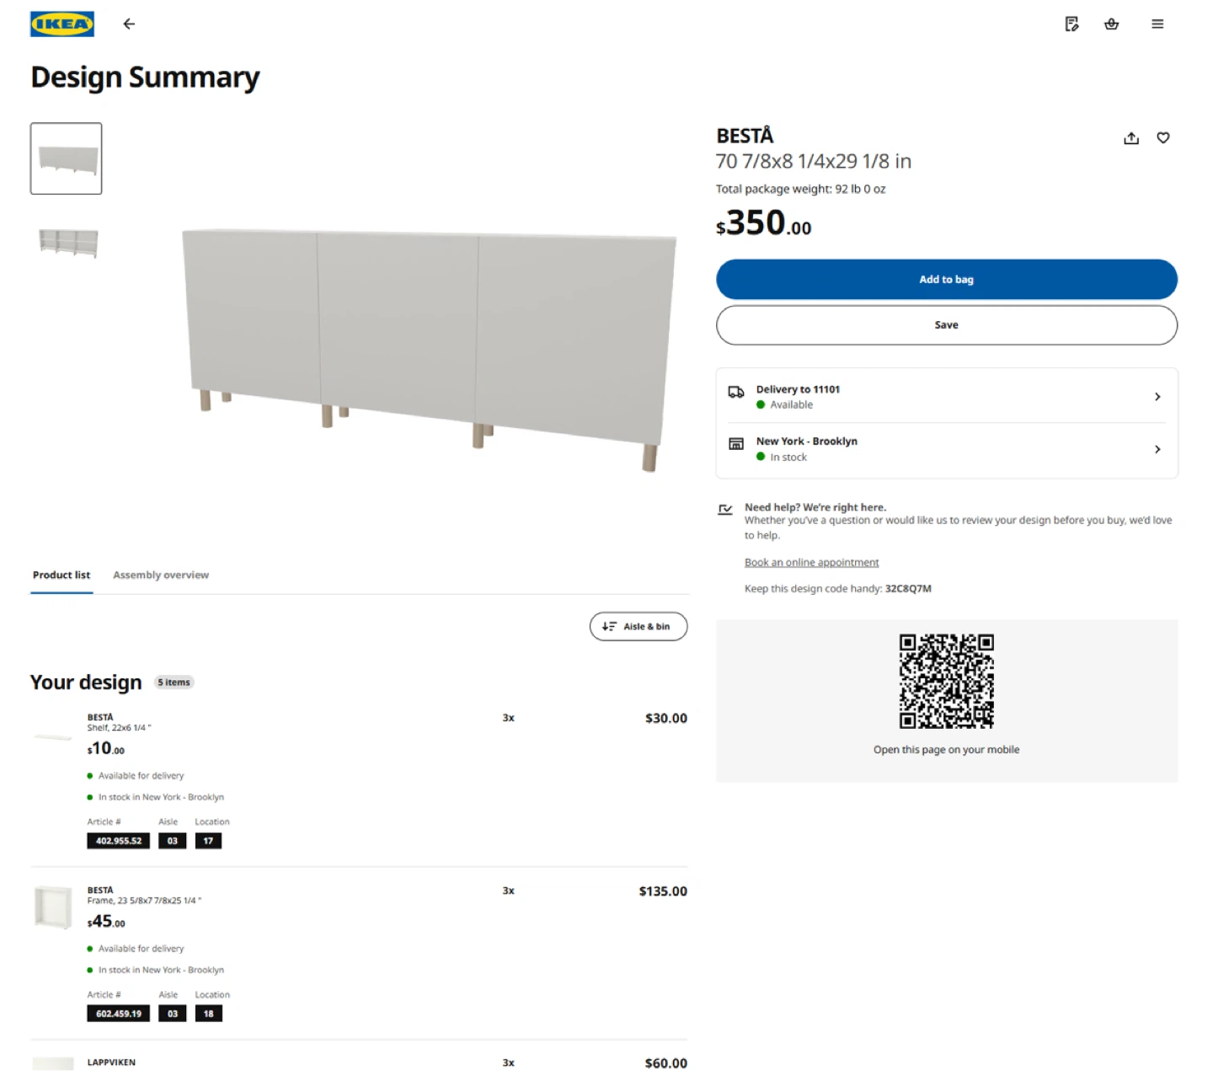Click the IKEA logo
This screenshot has height=1071, width=1213.
pos(62,24)
